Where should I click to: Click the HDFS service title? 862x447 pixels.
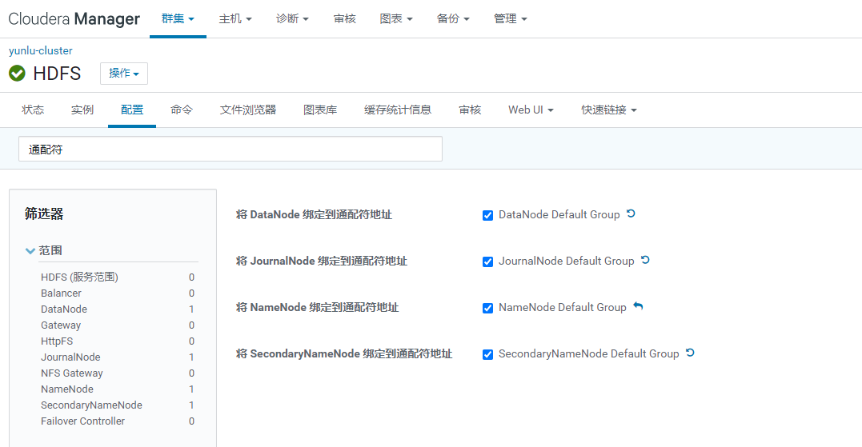(57, 73)
